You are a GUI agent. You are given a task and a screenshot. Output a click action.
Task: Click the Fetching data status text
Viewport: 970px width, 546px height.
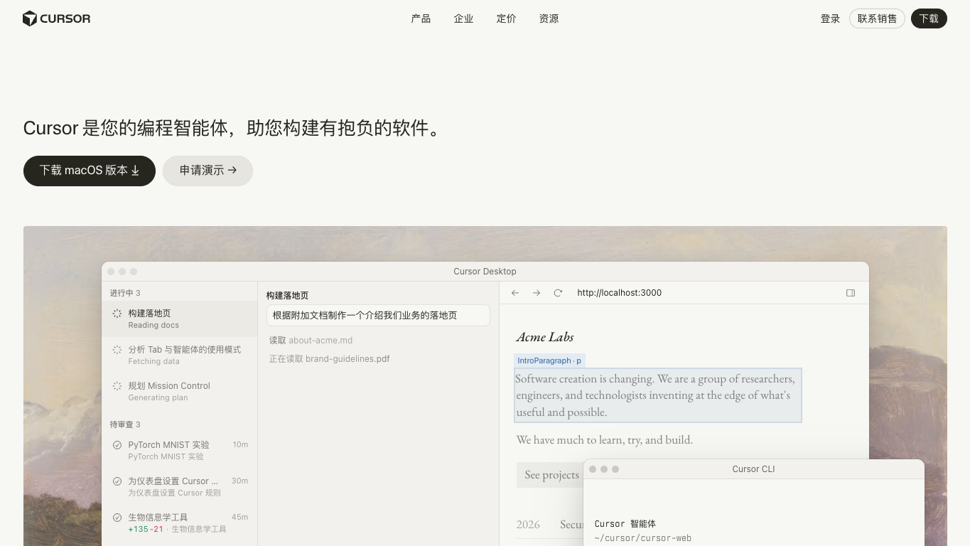(x=153, y=361)
